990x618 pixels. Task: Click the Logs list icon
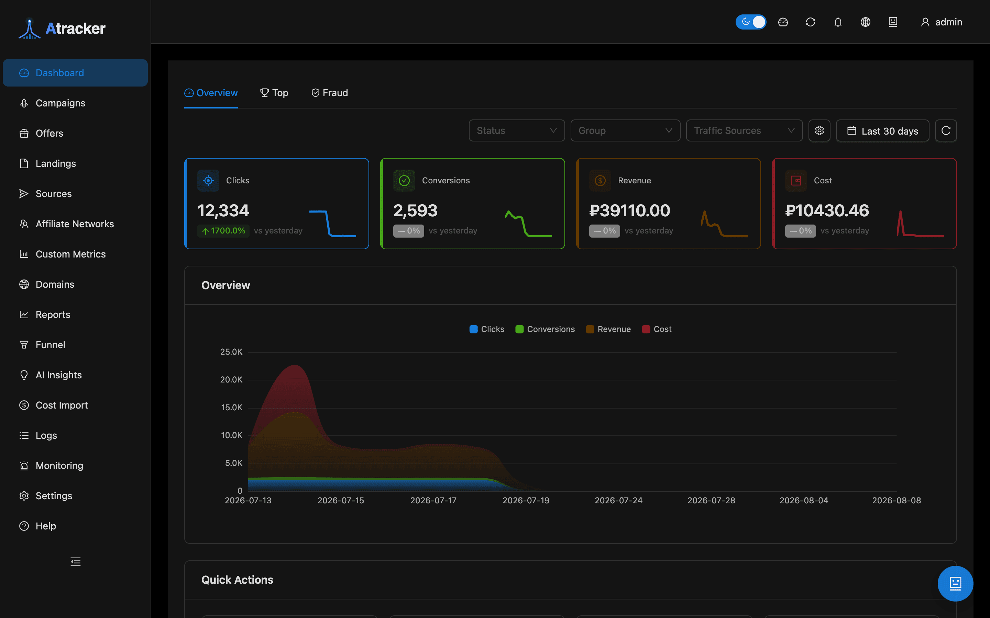tap(24, 436)
